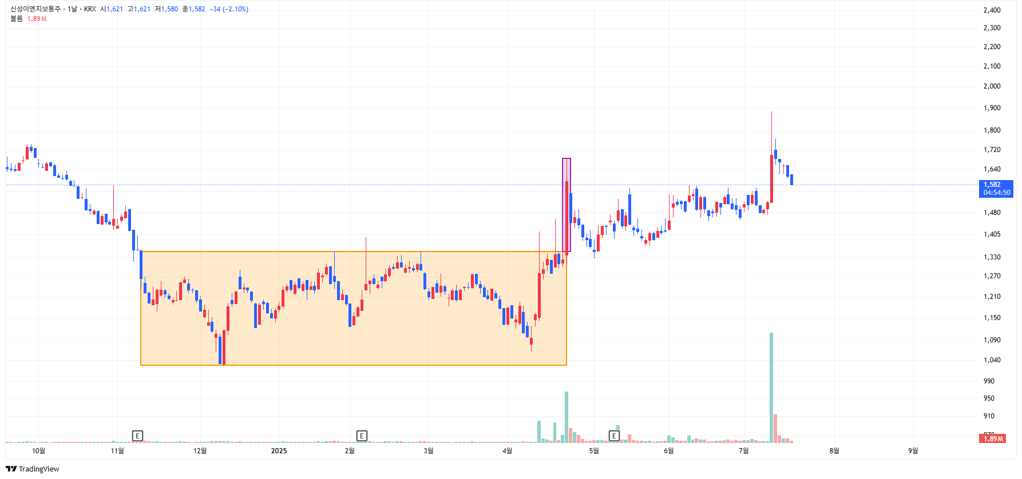
Task: Click the high value 고1,621 in legend
Action: (139, 9)
